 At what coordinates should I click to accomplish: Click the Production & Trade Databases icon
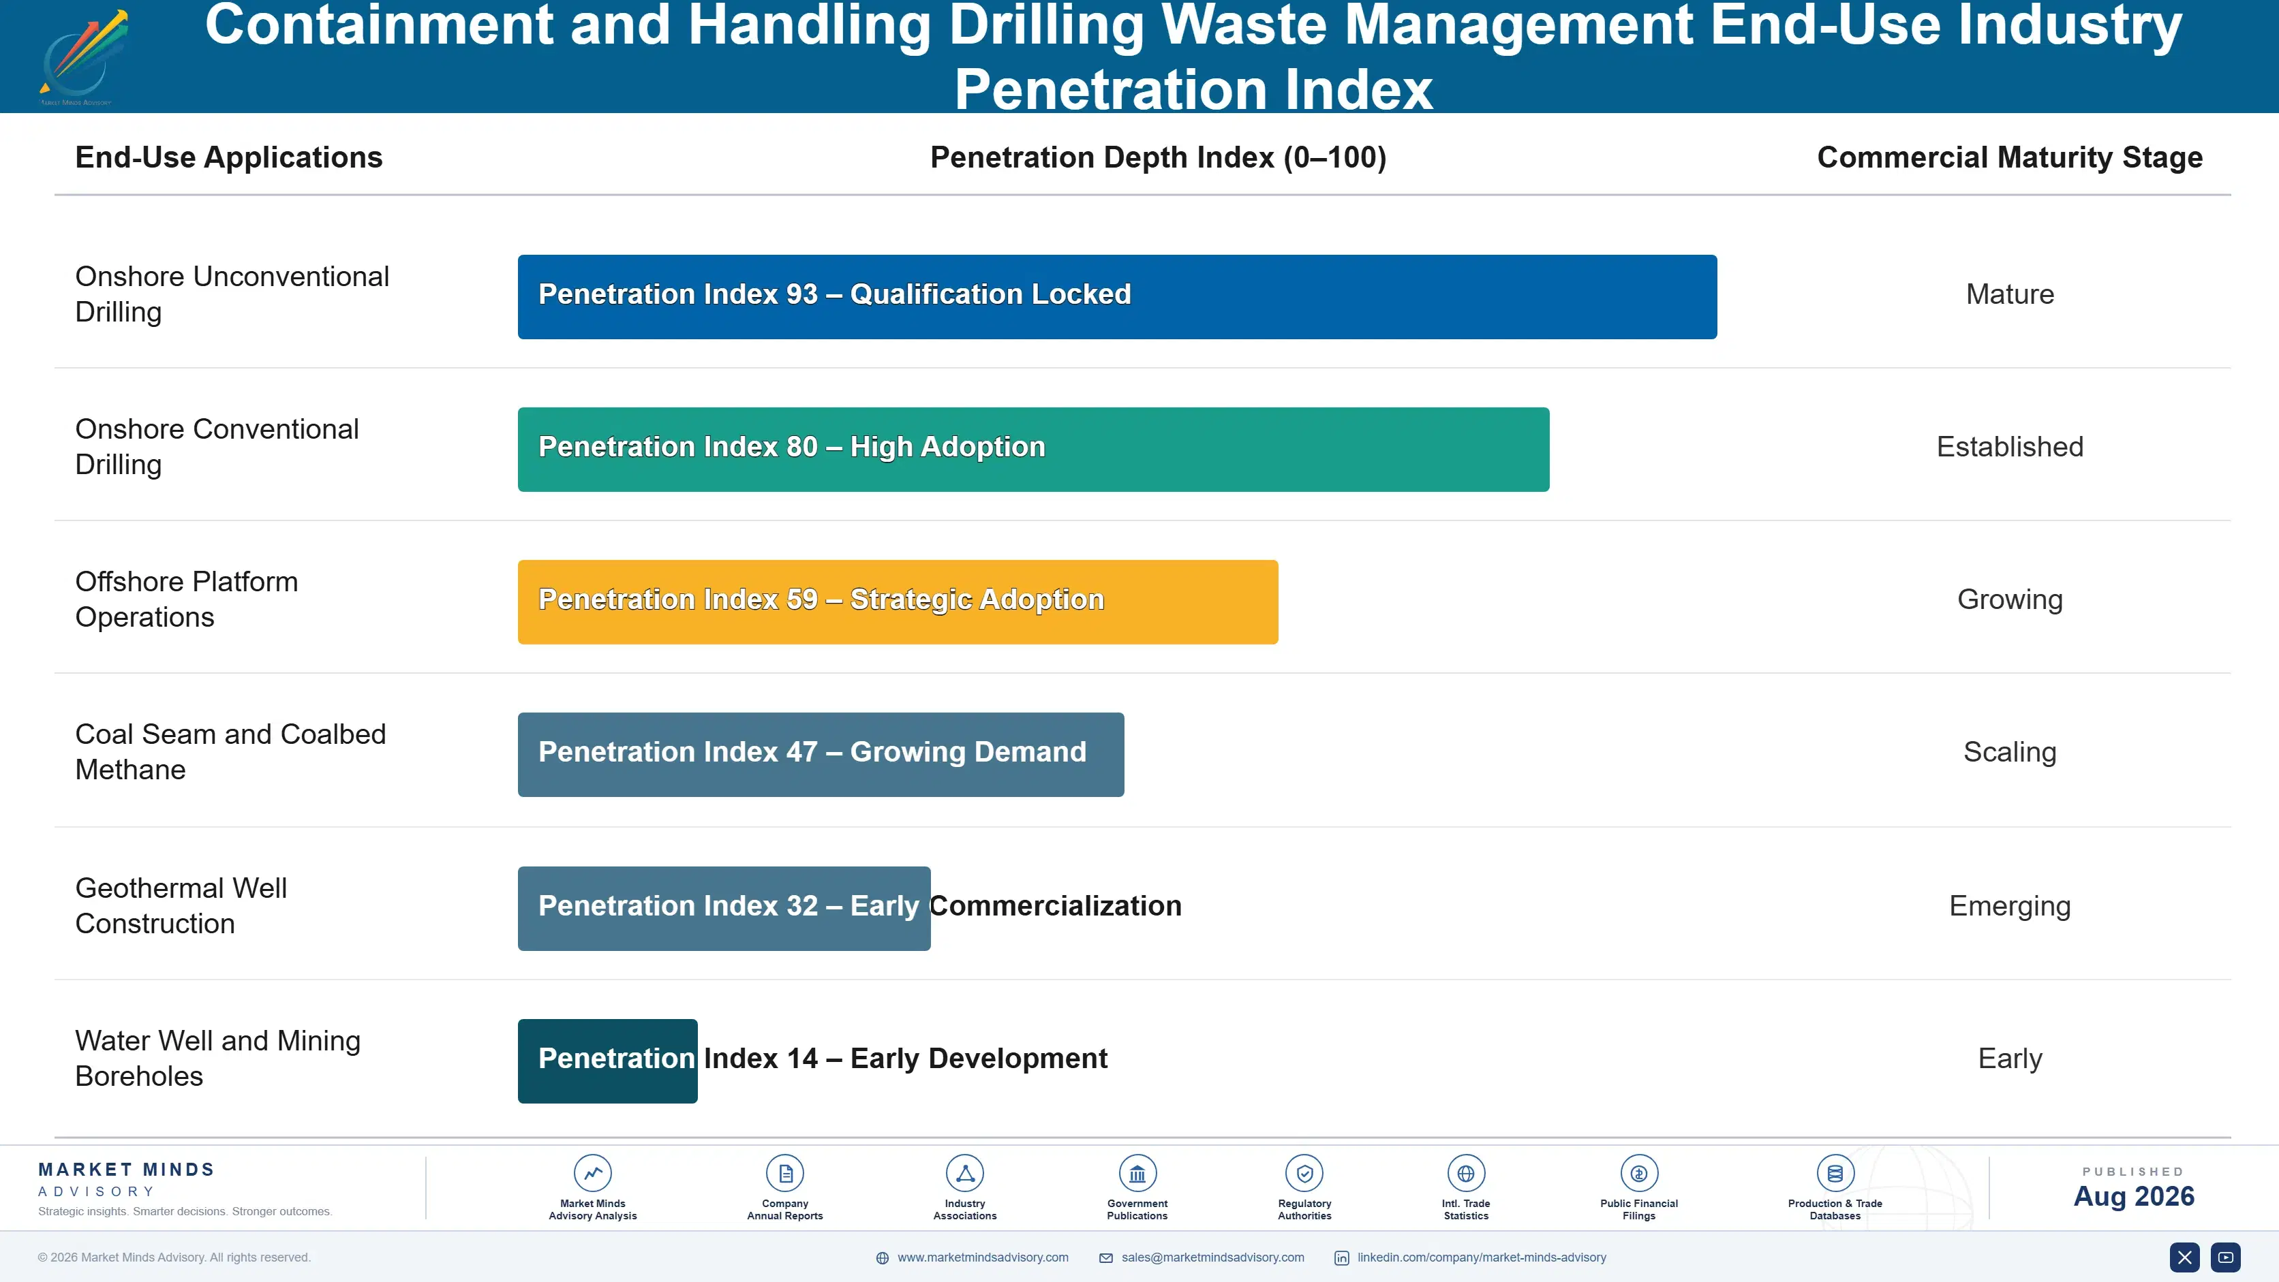[1835, 1173]
